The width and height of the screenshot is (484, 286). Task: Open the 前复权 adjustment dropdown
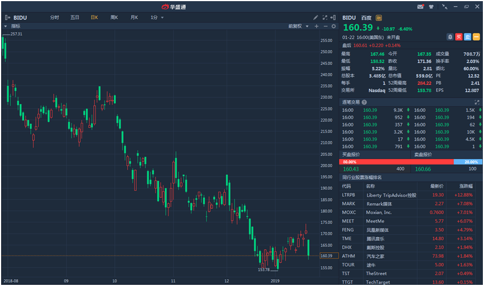(298, 26)
